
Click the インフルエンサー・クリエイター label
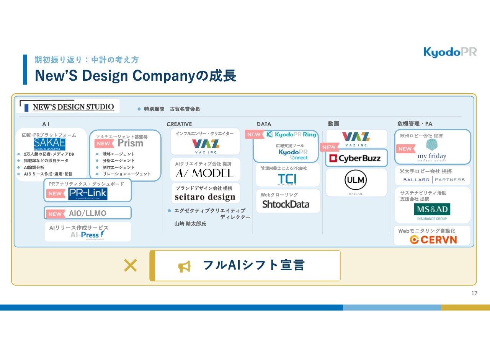pos(204,133)
